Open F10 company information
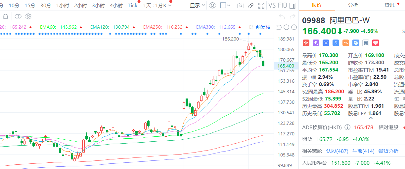Screen dimensions: 405x169 pos(282,5)
